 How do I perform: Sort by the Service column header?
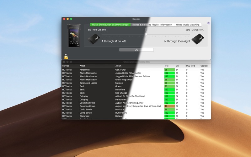(x=66, y=66)
